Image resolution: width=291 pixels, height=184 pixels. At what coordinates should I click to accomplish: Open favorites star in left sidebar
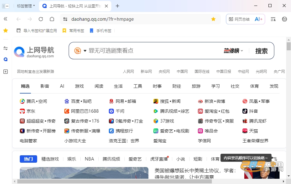[x=6, y=30]
